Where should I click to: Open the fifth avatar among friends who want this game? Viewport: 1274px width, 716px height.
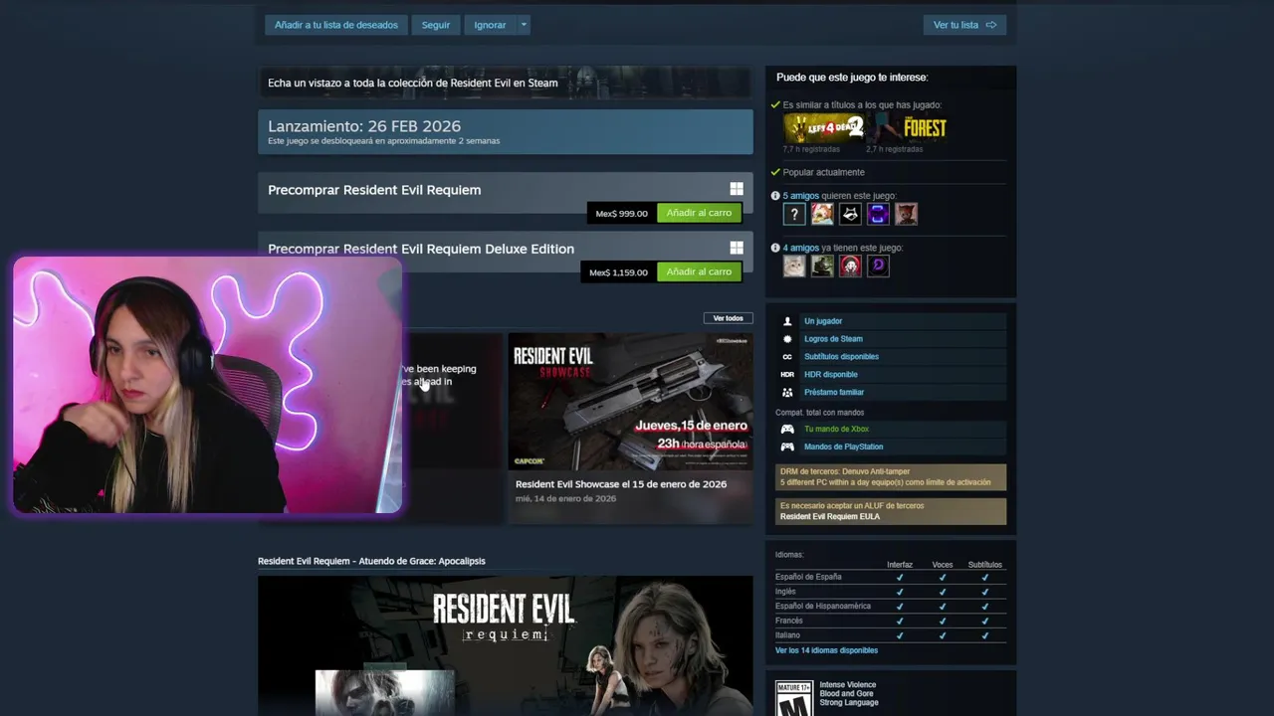coord(906,214)
